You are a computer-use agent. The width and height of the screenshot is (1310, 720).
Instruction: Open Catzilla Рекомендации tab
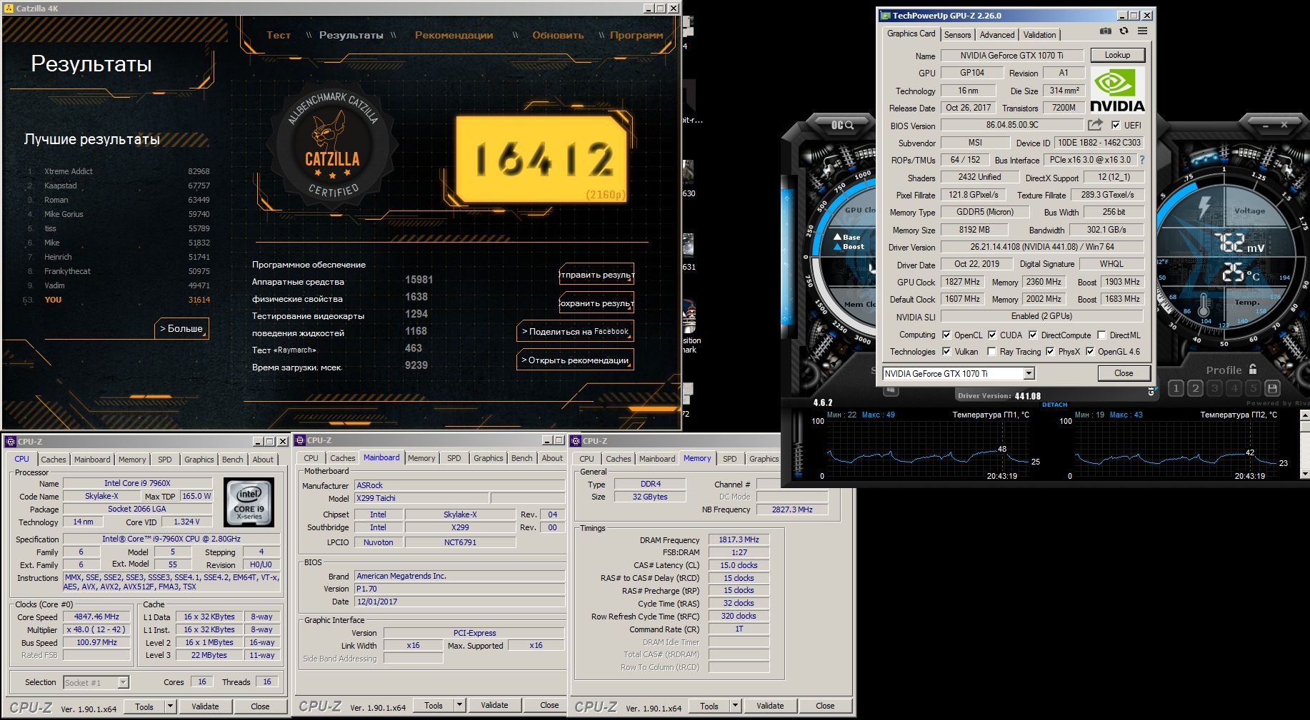click(x=454, y=35)
